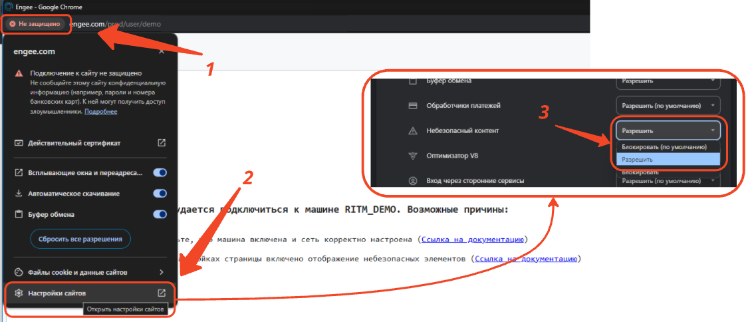Screen dimensions: 750x322
Task: Click "Сбросить все разрешения" button
Action: coord(80,238)
